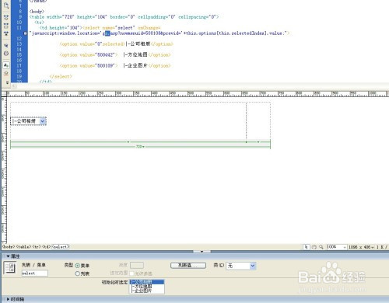Click the <table> tag in tag selector
The width and height of the screenshot is (389, 303).
coord(23,246)
